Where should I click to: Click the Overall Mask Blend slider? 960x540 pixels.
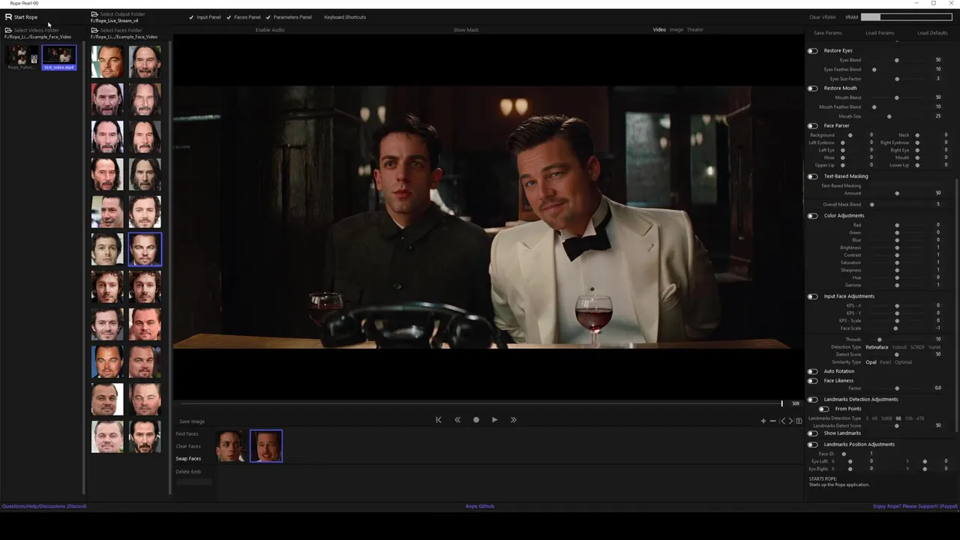[897, 205]
